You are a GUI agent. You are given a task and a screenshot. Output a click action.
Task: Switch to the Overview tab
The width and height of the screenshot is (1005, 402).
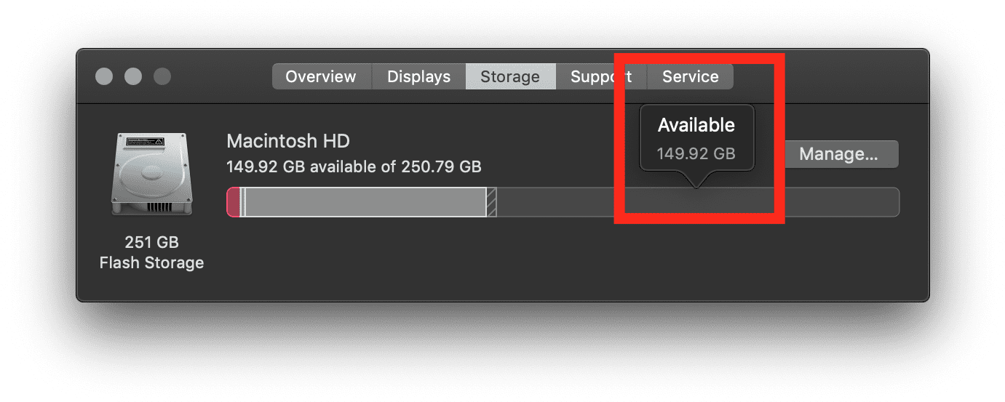tap(321, 76)
